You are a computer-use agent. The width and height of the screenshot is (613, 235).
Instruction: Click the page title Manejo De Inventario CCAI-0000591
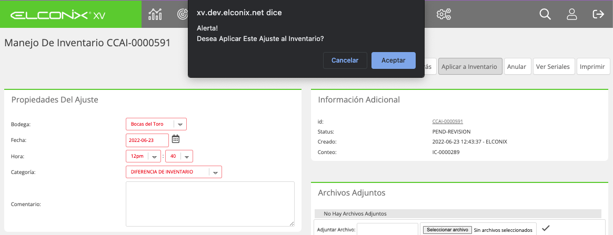coord(87,43)
